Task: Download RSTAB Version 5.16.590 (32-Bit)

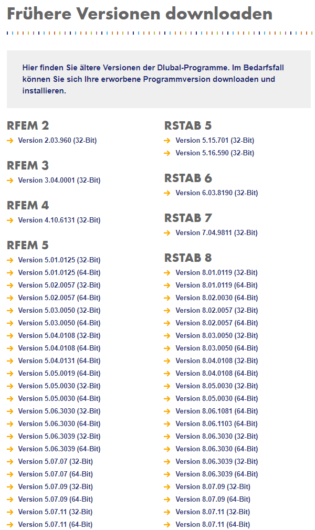Action: point(215,153)
